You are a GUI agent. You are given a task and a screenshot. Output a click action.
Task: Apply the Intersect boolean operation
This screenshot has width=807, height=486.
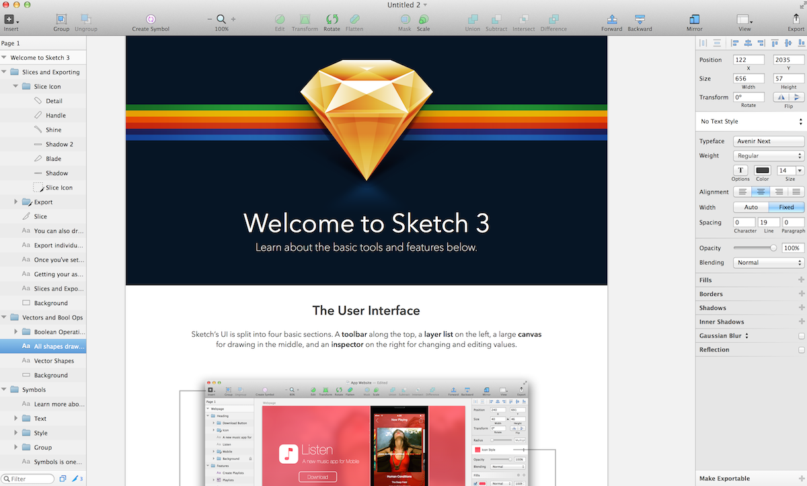(x=523, y=19)
